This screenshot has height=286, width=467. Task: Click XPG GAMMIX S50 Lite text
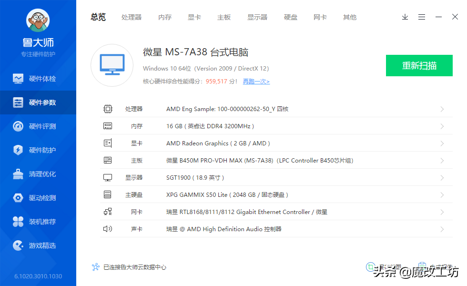point(227,195)
